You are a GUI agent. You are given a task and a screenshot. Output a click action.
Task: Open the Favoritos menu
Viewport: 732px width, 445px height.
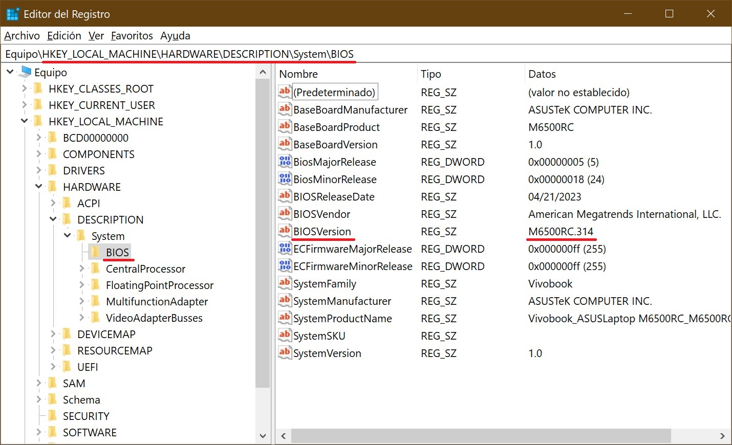point(132,36)
